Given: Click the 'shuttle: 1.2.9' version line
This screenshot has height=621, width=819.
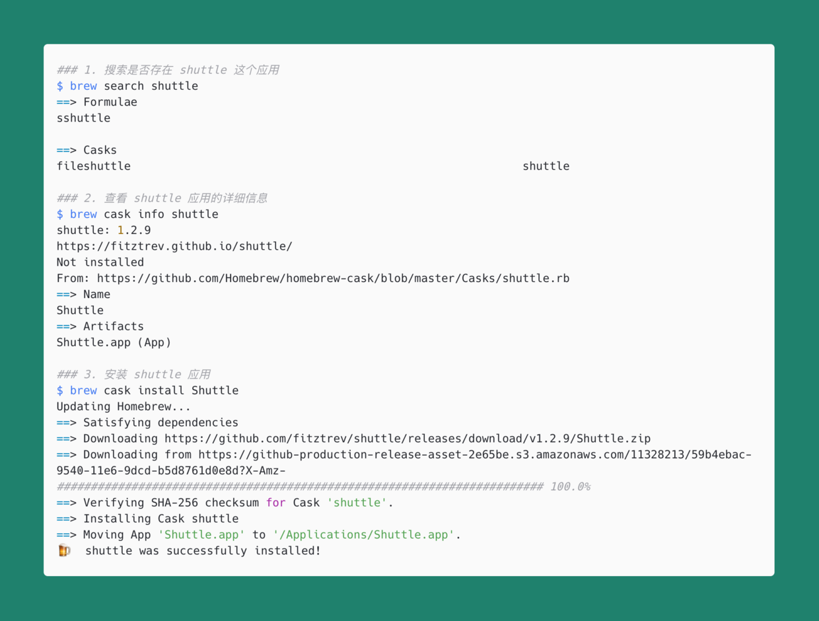Looking at the screenshot, I should (x=104, y=231).
